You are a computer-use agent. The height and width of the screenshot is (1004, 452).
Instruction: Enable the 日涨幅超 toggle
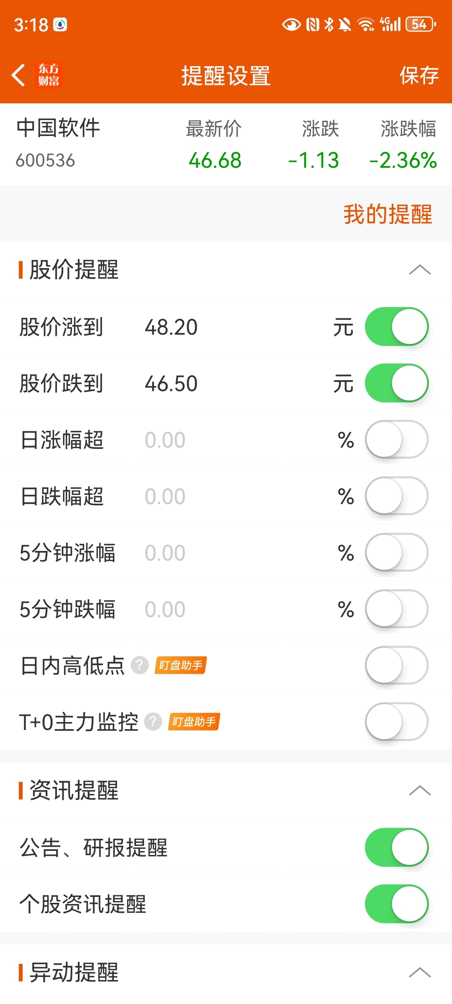click(396, 440)
